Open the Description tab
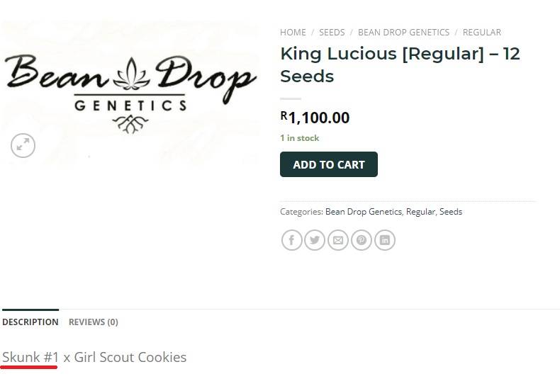 pyautogui.click(x=30, y=322)
